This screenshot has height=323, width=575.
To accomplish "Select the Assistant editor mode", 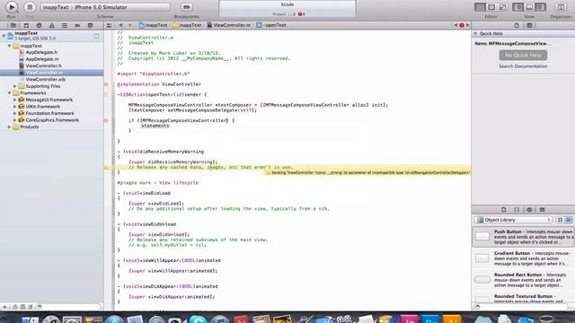I will click(x=491, y=7).
